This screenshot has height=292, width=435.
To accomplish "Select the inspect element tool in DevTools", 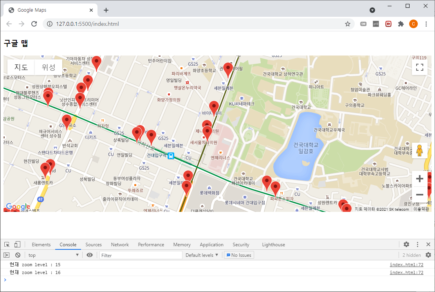I will coord(7,244).
